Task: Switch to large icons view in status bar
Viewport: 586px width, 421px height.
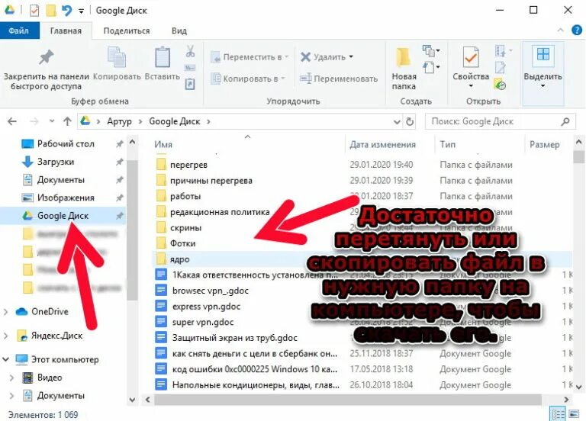Action: [574, 414]
